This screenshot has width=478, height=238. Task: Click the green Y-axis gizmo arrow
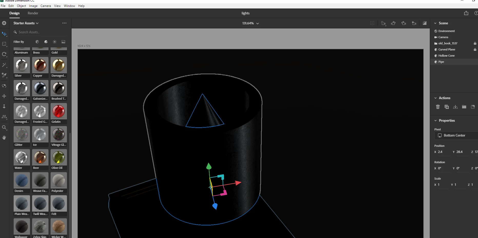point(209,166)
